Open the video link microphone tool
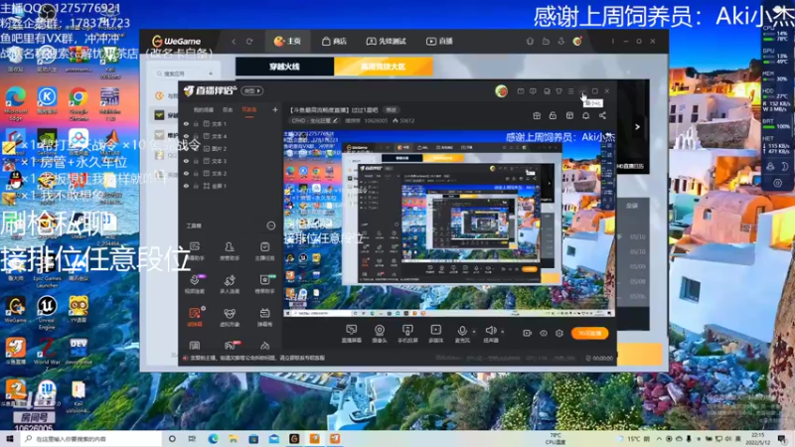The height and width of the screenshot is (447, 795). [195, 284]
